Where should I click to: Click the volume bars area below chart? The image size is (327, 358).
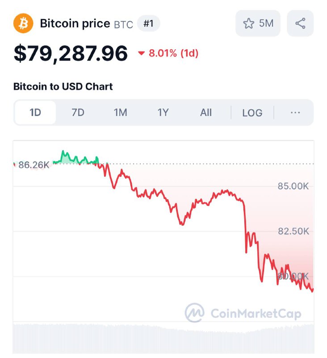[163, 339]
